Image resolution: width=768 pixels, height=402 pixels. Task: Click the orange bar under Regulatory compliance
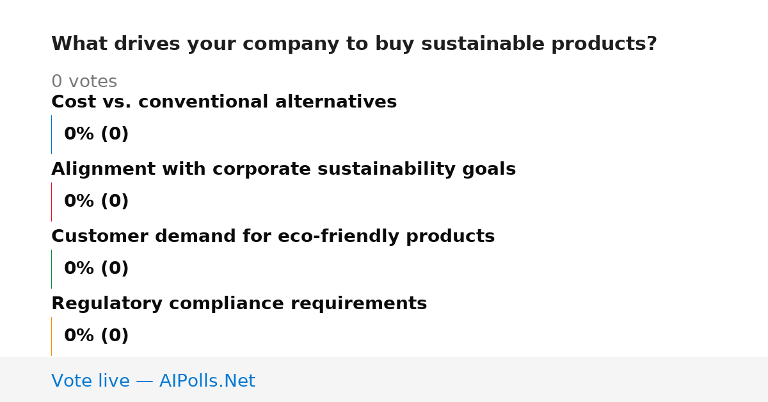[x=51, y=336]
